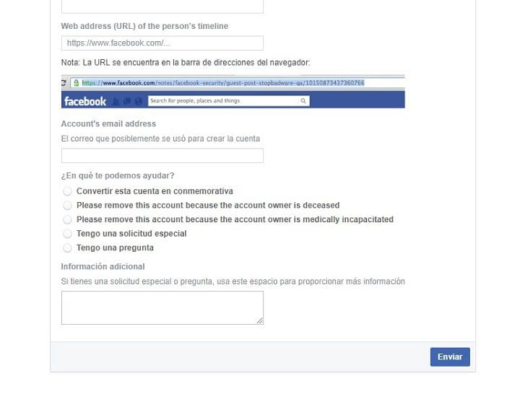The height and width of the screenshot is (394, 520).
Task: Focus the account's email address field
Action: (162, 155)
